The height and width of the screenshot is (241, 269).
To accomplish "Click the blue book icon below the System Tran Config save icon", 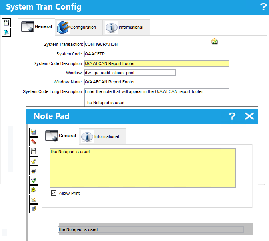I will point(6,32).
